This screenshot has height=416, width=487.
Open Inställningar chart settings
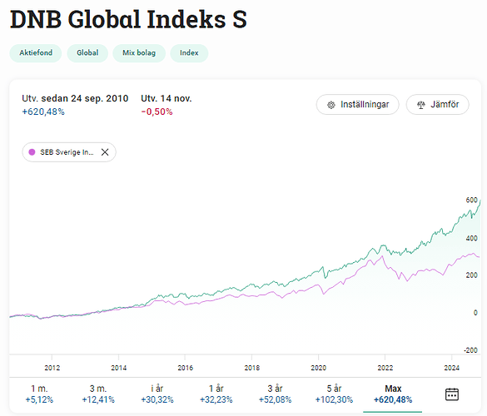357,105
